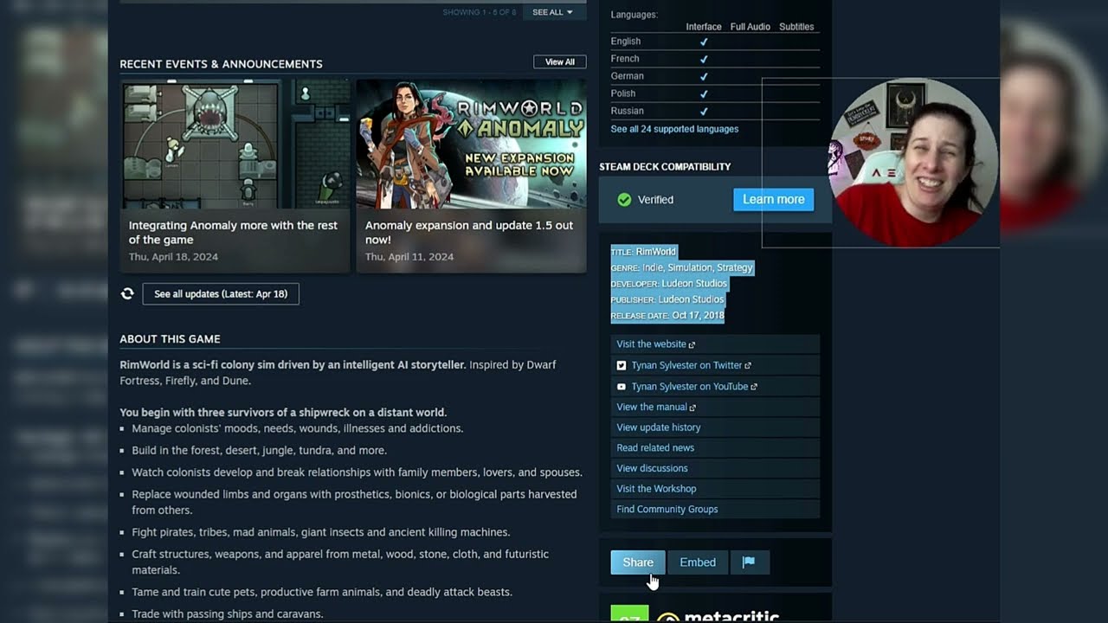Click the Release Date Oct 17, 2018 text
The image size is (1108, 623).
pyautogui.click(x=667, y=316)
